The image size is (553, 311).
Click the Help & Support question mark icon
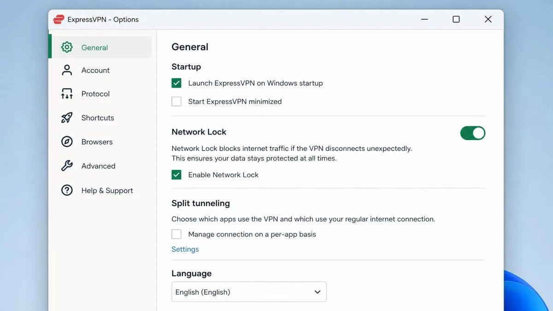(67, 190)
